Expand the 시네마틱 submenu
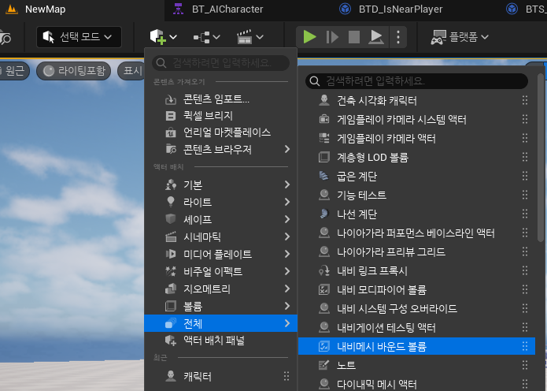This screenshot has height=391, width=547. [x=220, y=237]
